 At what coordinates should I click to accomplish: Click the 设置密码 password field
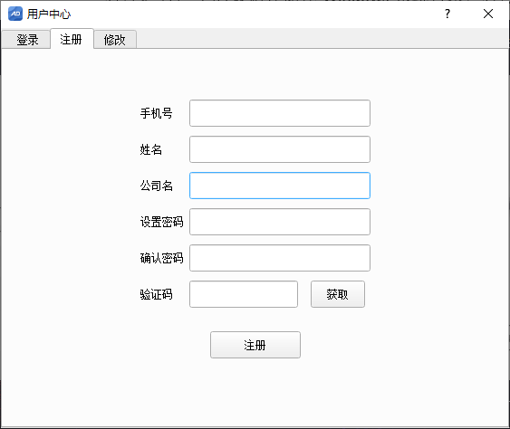click(280, 222)
